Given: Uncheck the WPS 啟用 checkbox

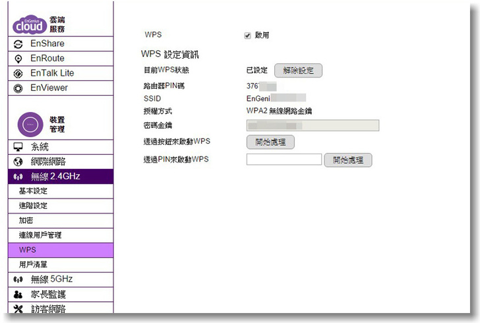Looking at the screenshot, I should 248,36.
